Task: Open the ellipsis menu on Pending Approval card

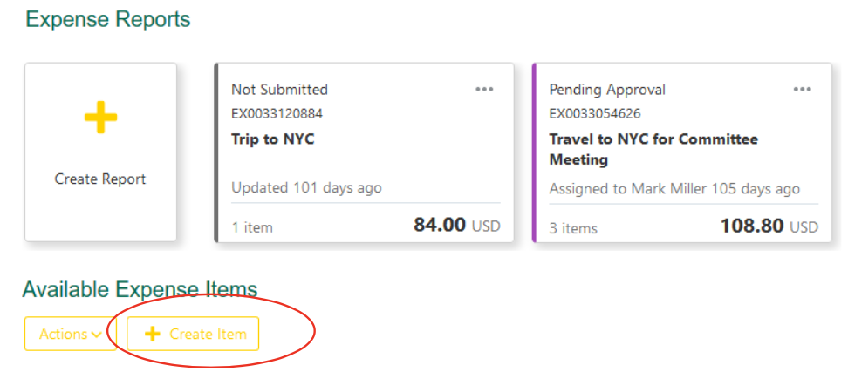Action: [802, 90]
